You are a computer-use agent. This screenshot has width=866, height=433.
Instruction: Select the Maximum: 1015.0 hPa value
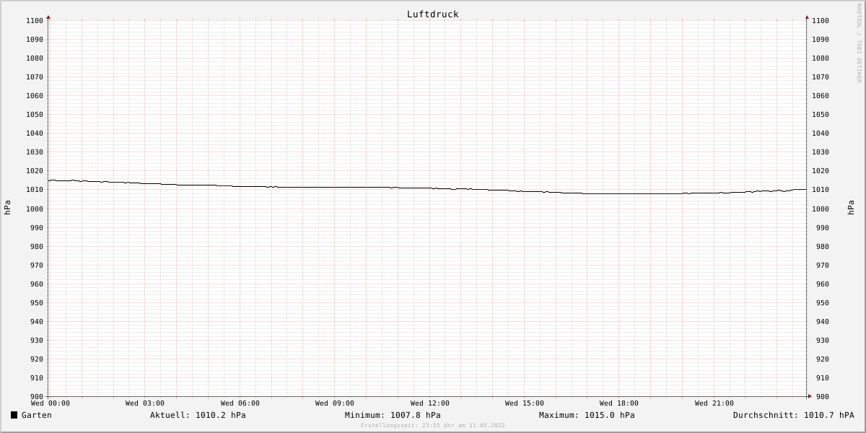587,415
